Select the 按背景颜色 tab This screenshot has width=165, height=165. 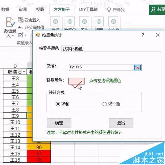49,48
